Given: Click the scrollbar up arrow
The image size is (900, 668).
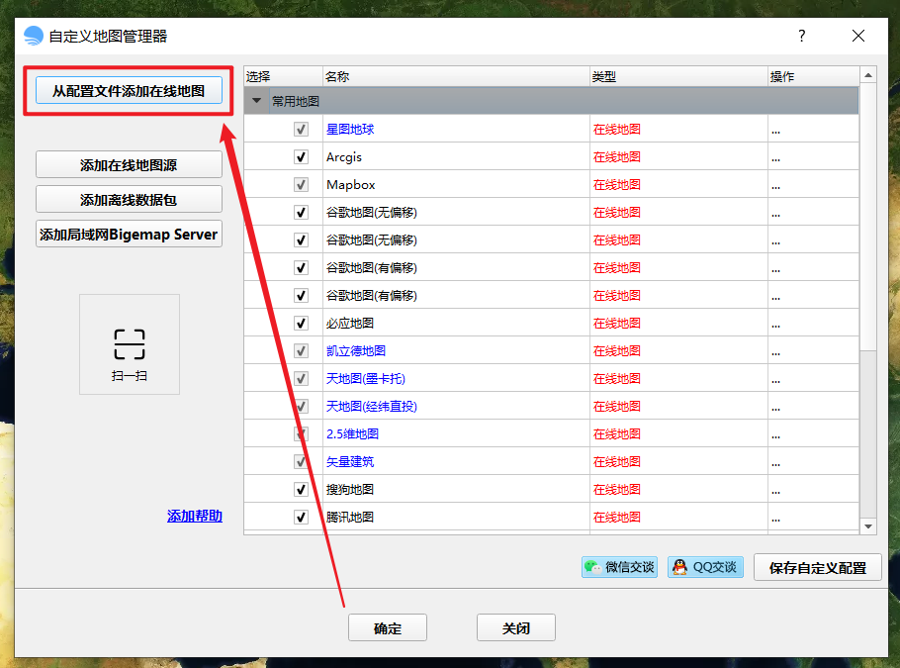Looking at the screenshot, I should click(868, 75).
